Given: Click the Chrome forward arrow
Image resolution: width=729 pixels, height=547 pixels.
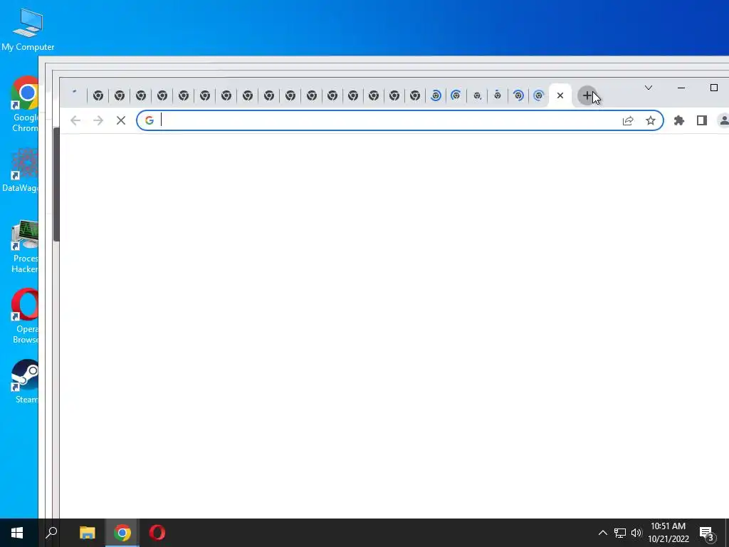Looking at the screenshot, I should pos(98,120).
